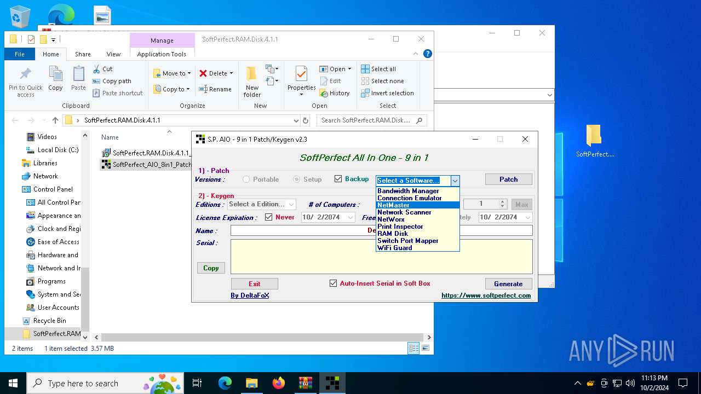Open the Application Tools tab

tap(162, 54)
